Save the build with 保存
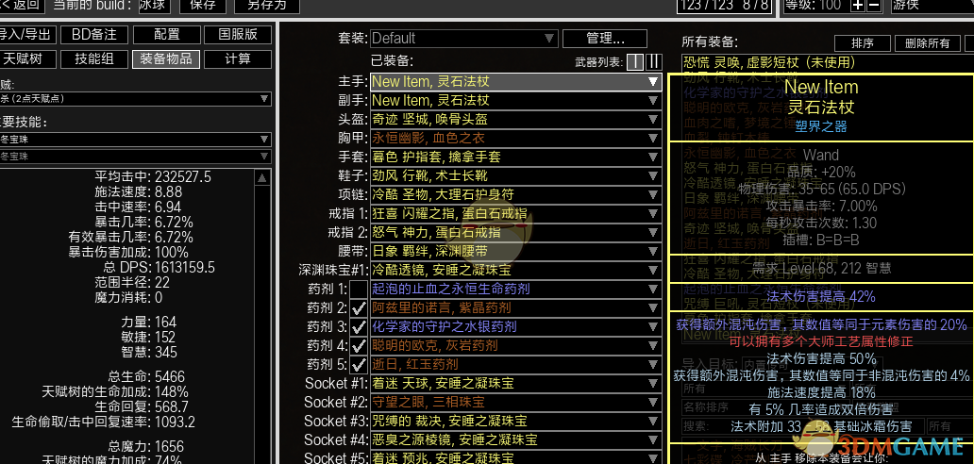Image resolution: width=974 pixels, height=464 pixels. click(x=203, y=6)
